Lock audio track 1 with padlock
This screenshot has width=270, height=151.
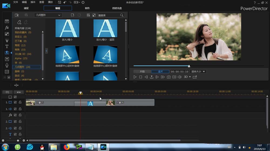[20, 109]
